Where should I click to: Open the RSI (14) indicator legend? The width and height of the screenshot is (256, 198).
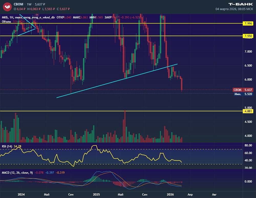click(7, 146)
